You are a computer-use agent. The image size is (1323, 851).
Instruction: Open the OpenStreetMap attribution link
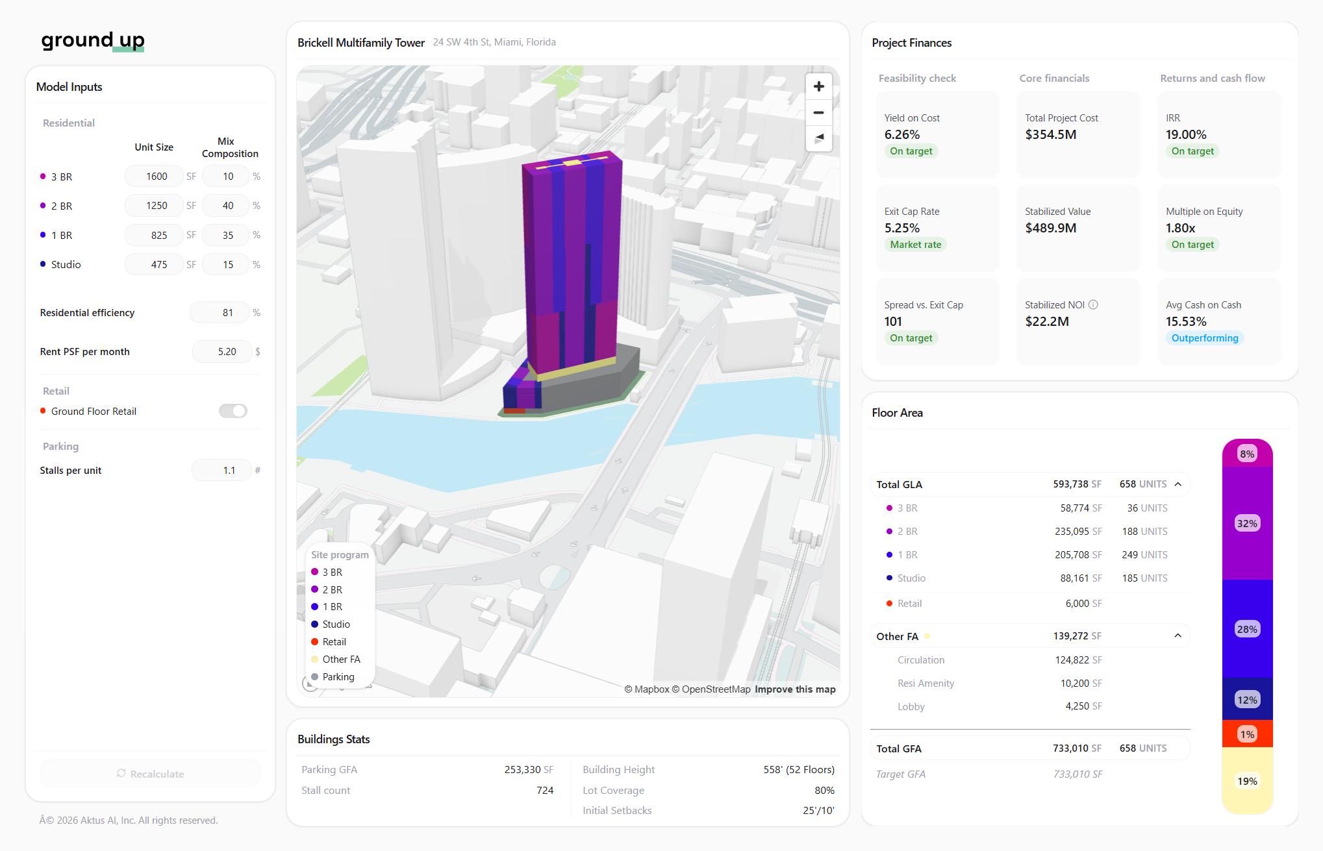(711, 689)
